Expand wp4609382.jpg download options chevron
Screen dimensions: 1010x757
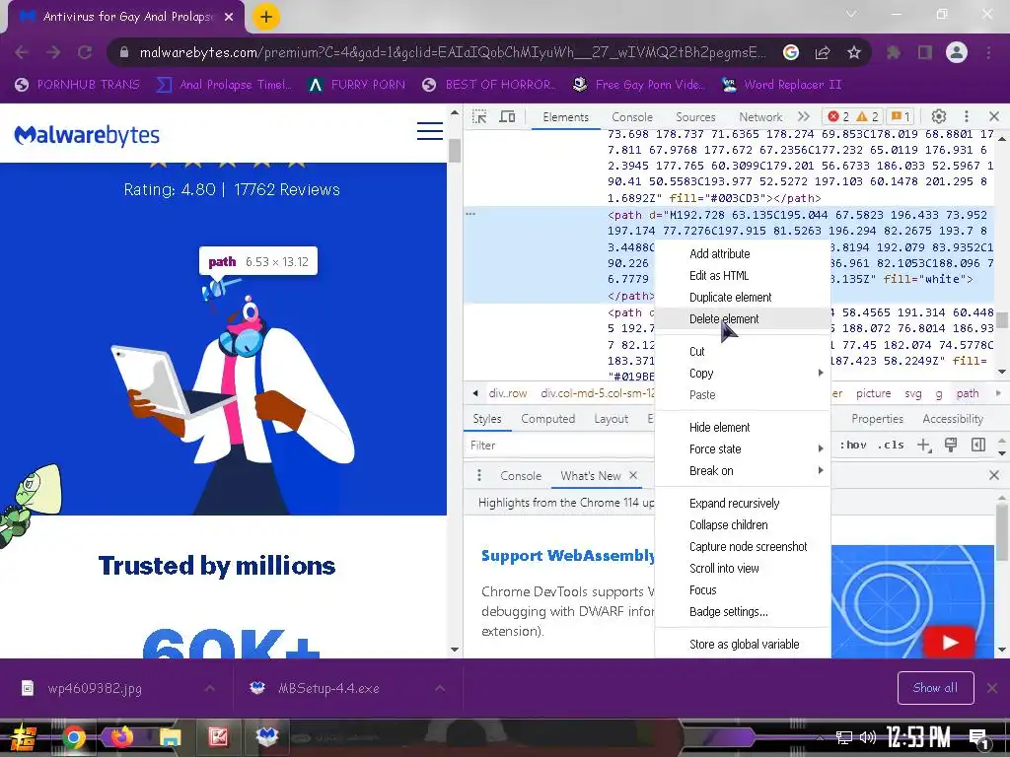pyautogui.click(x=210, y=688)
